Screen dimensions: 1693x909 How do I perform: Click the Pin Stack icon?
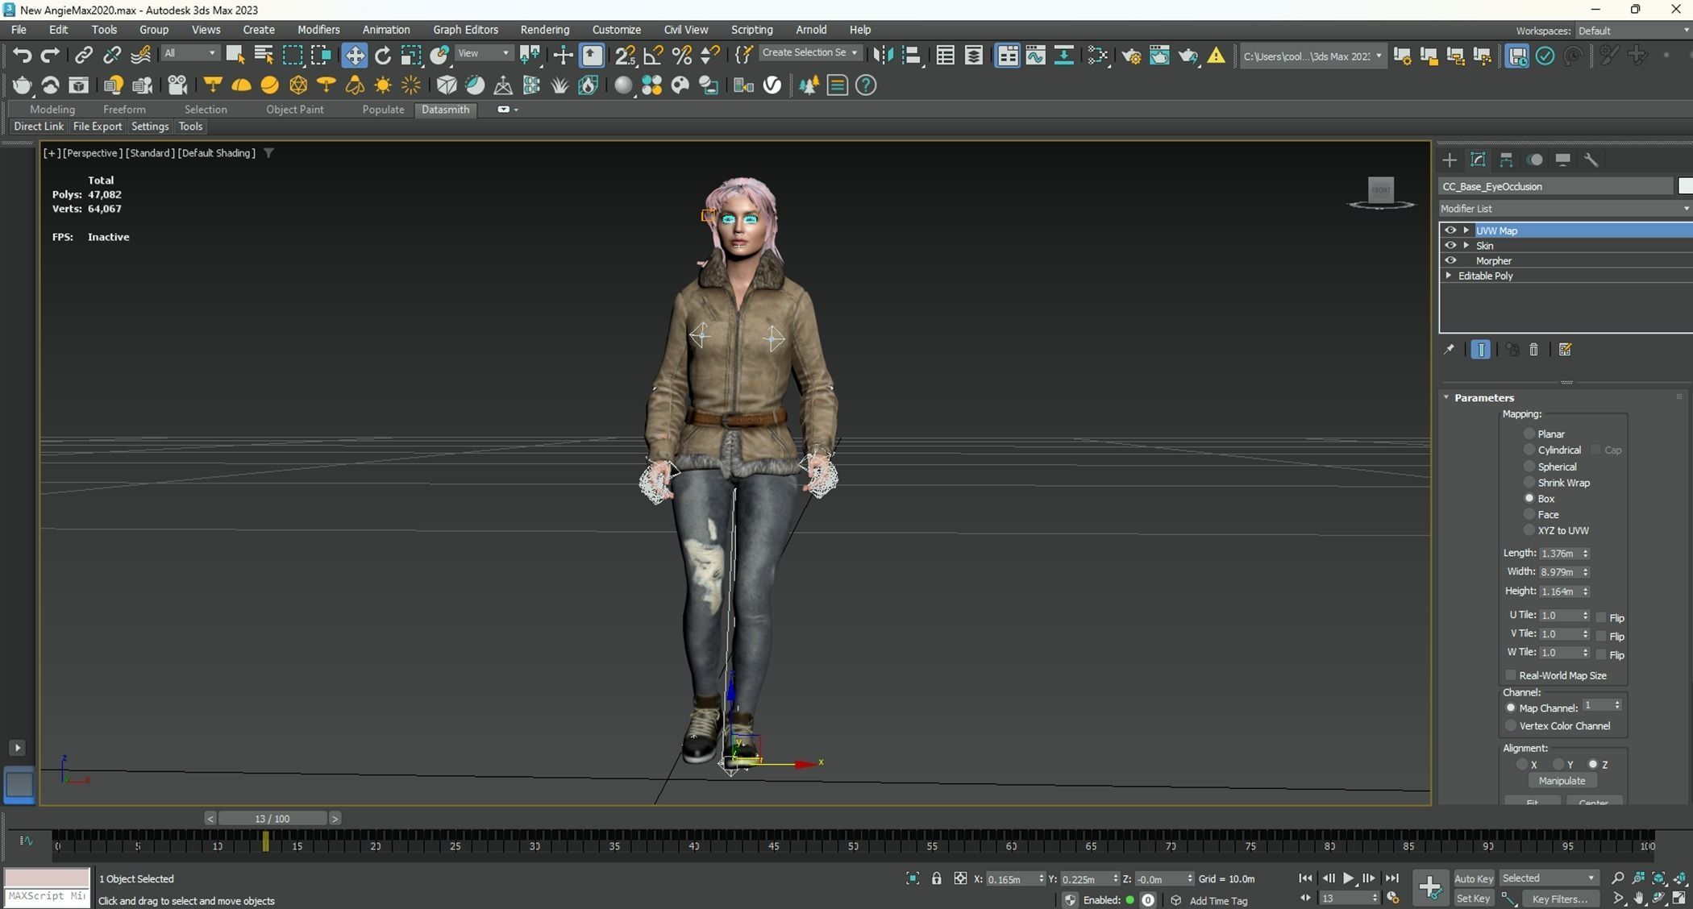(1449, 349)
